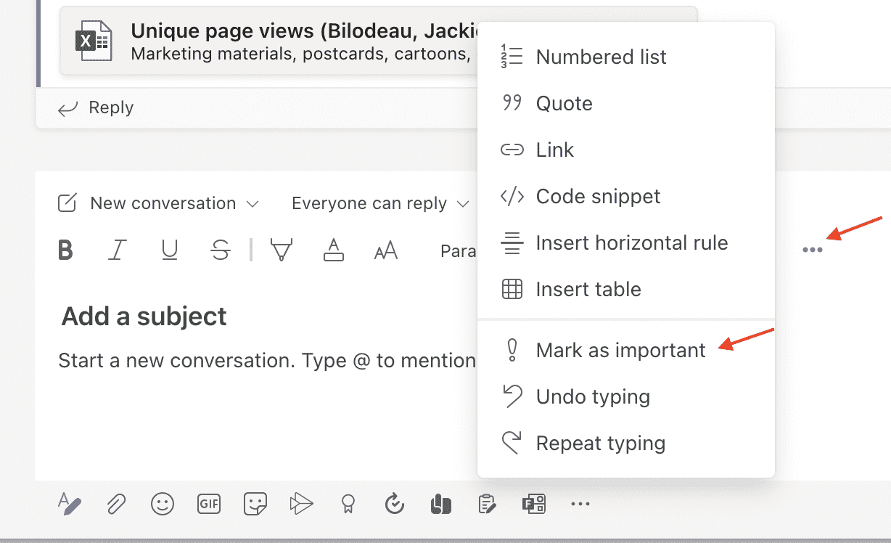Open the font size options
The width and height of the screenshot is (891, 543).
click(386, 250)
